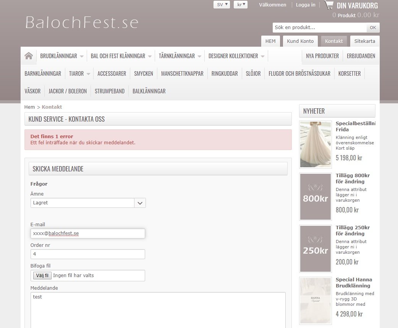This screenshot has height=328, width=398.
Task: Open Balklänningar category
Action: [149, 91]
